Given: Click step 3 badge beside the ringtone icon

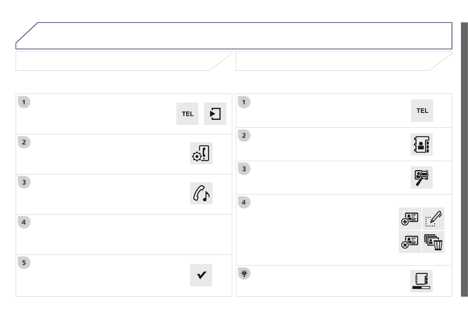Looking at the screenshot, I should (24, 182).
